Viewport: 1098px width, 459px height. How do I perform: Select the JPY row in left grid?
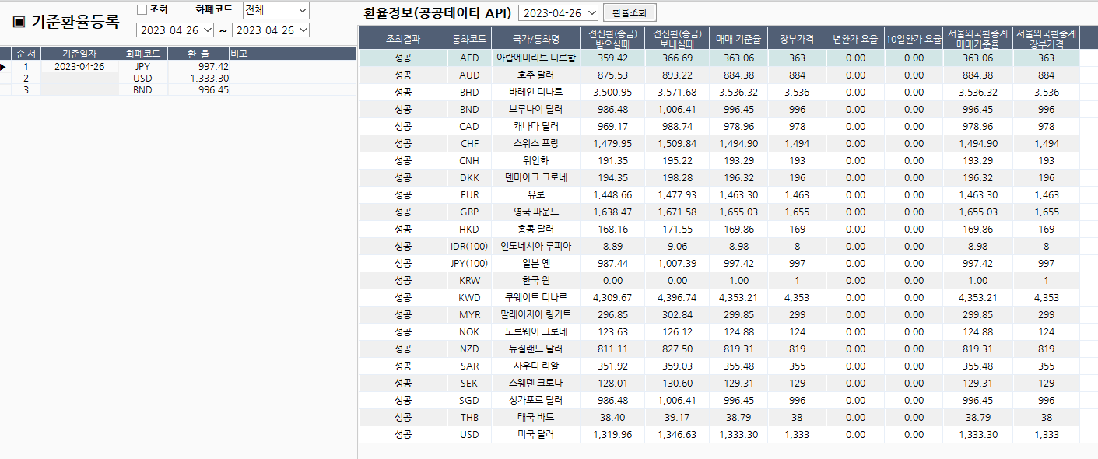tap(178, 67)
